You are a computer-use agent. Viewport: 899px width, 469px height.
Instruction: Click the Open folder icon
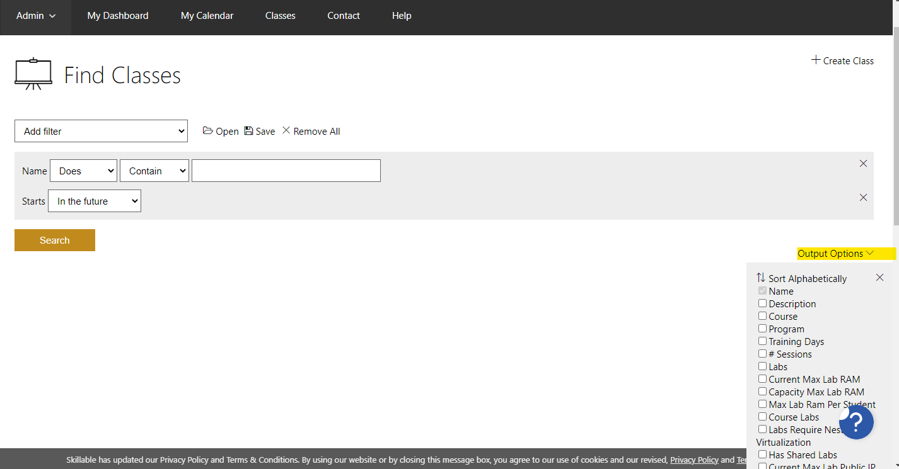(x=207, y=131)
